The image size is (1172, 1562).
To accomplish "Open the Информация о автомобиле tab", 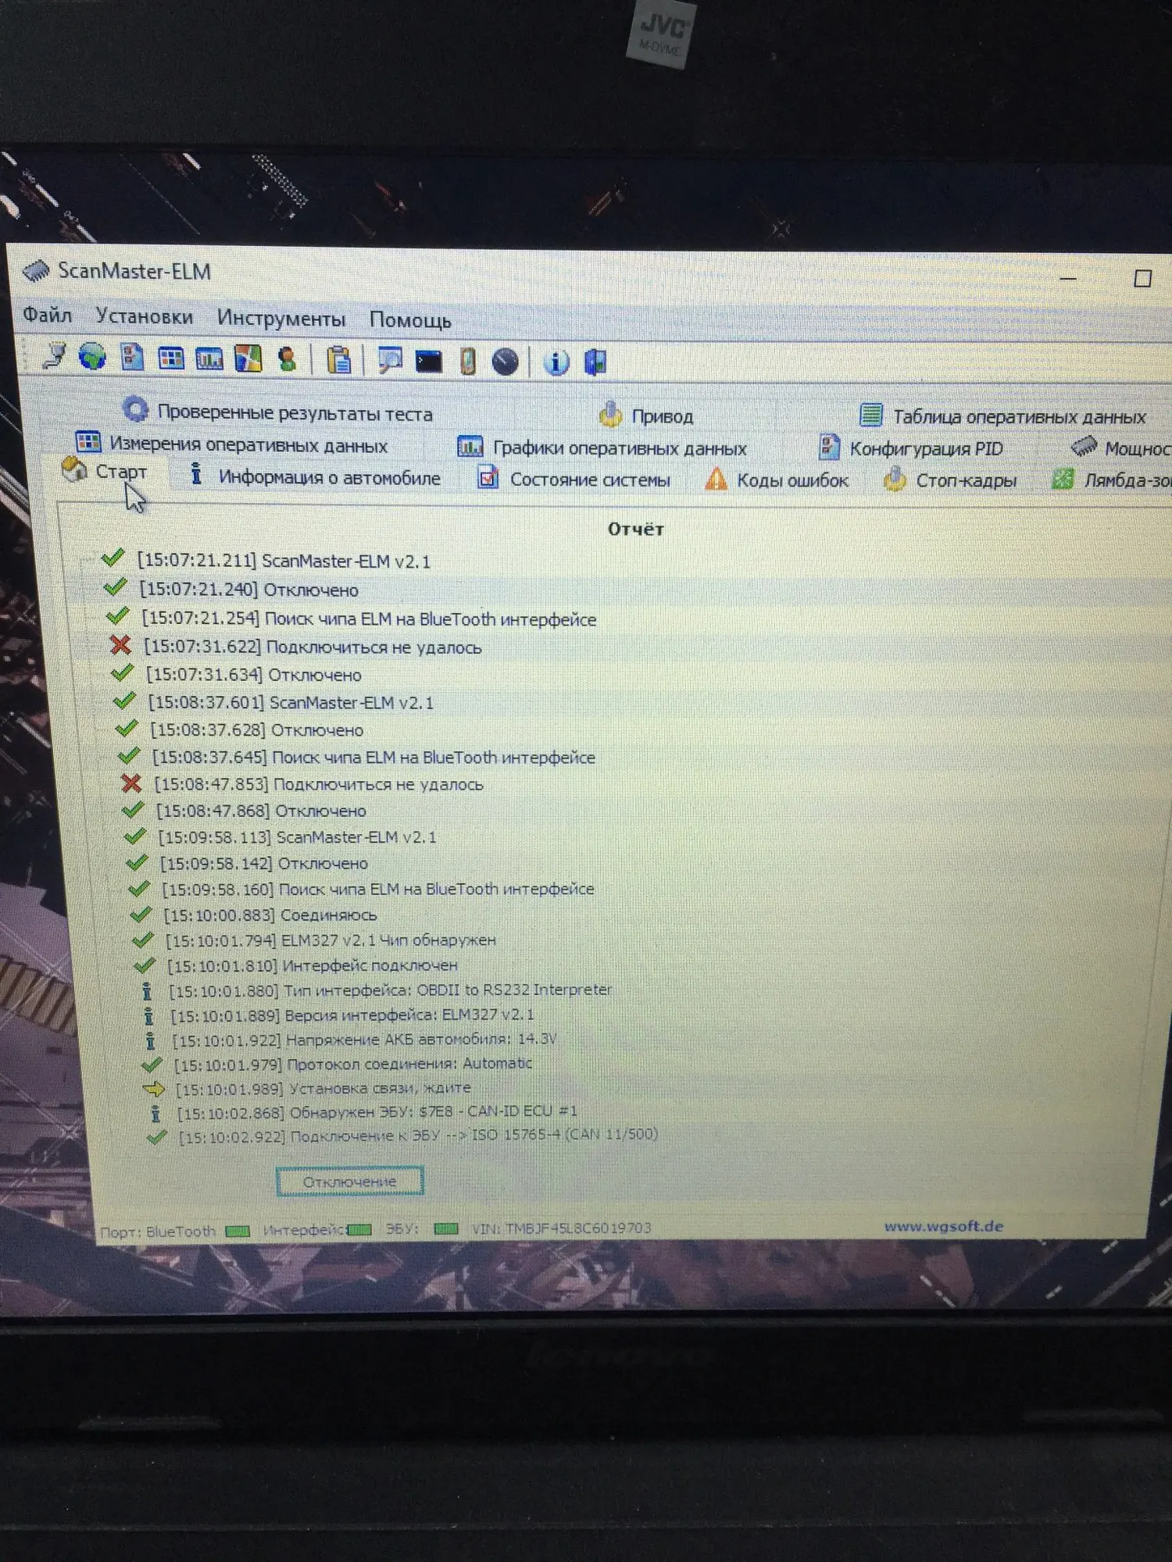I will pos(316,476).
